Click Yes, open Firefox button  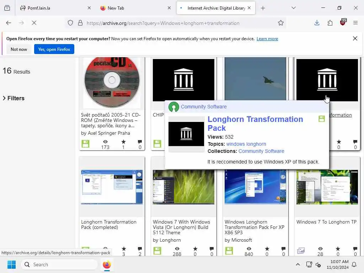pyautogui.click(x=54, y=49)
